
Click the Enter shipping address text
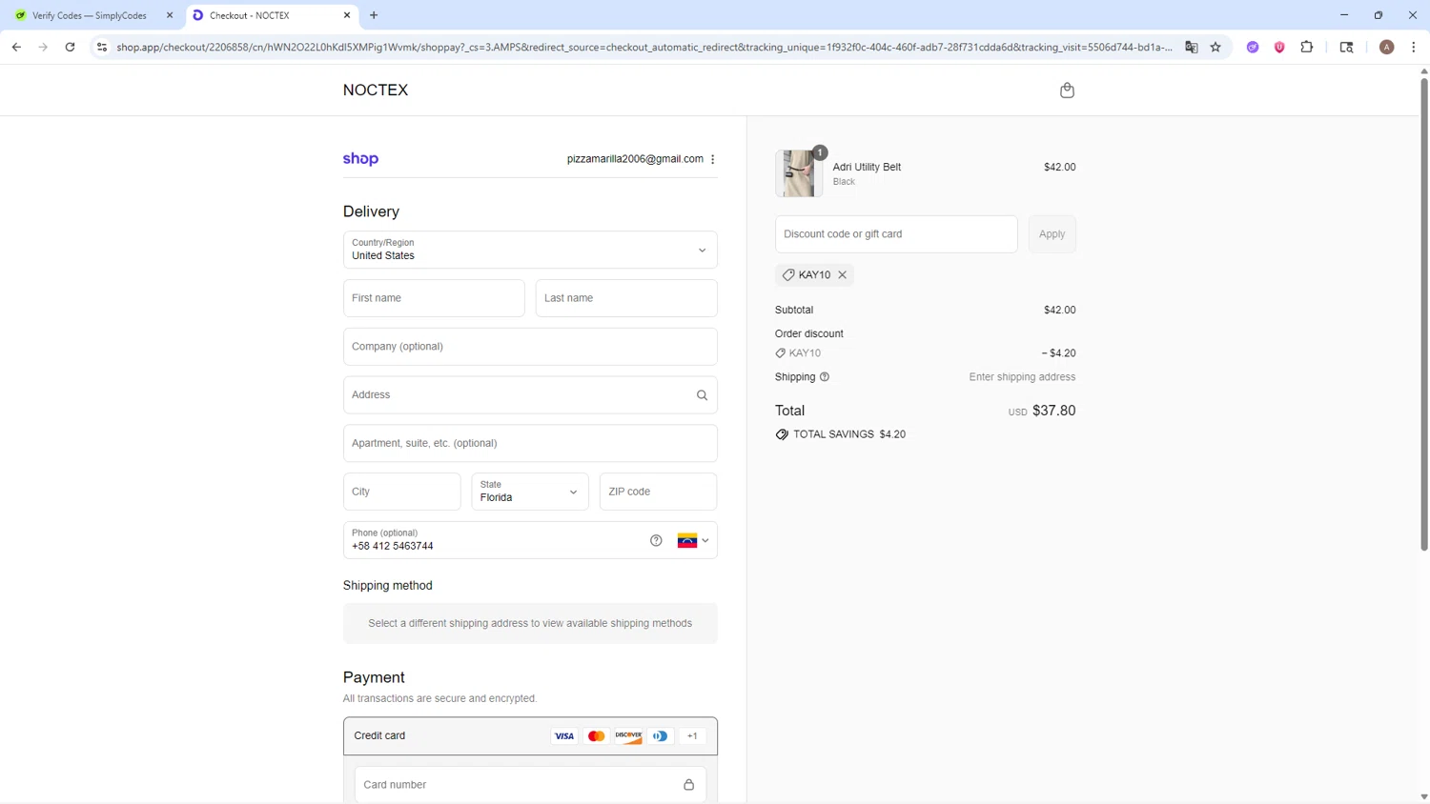click(x=1022, y=377)
